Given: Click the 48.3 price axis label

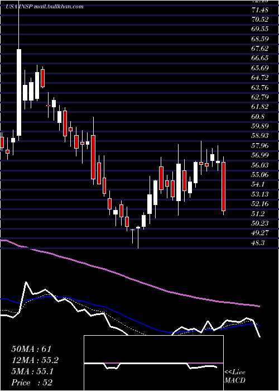Looking at the screenshot, I should pos(258,243).
